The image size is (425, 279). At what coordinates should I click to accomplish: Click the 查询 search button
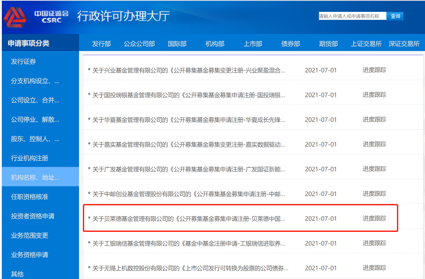coord(395,16)
